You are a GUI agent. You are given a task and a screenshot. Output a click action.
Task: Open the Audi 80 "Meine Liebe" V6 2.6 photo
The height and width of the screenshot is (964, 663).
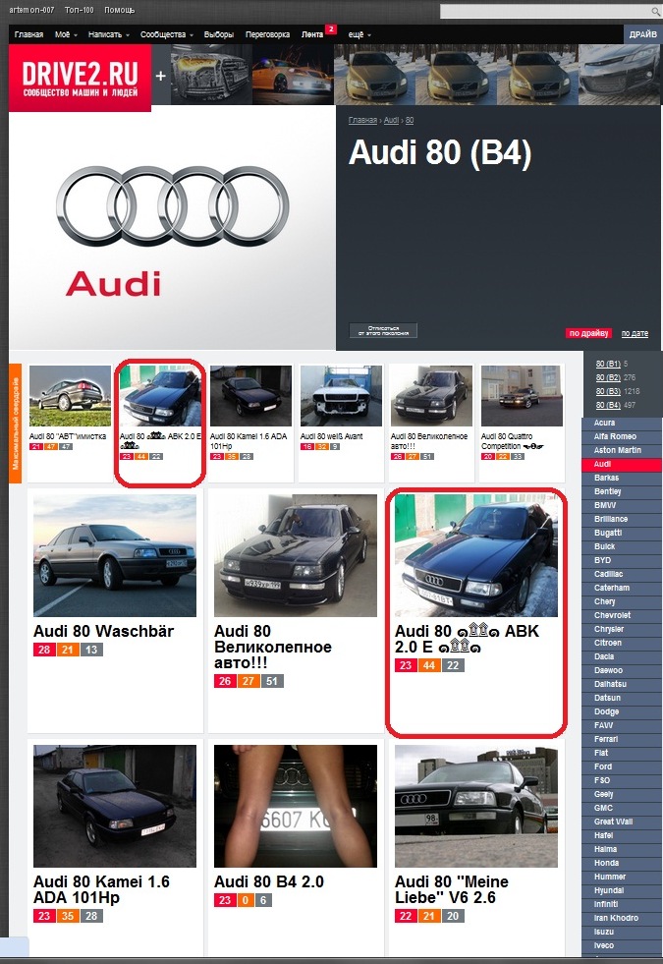click(476, 806)
